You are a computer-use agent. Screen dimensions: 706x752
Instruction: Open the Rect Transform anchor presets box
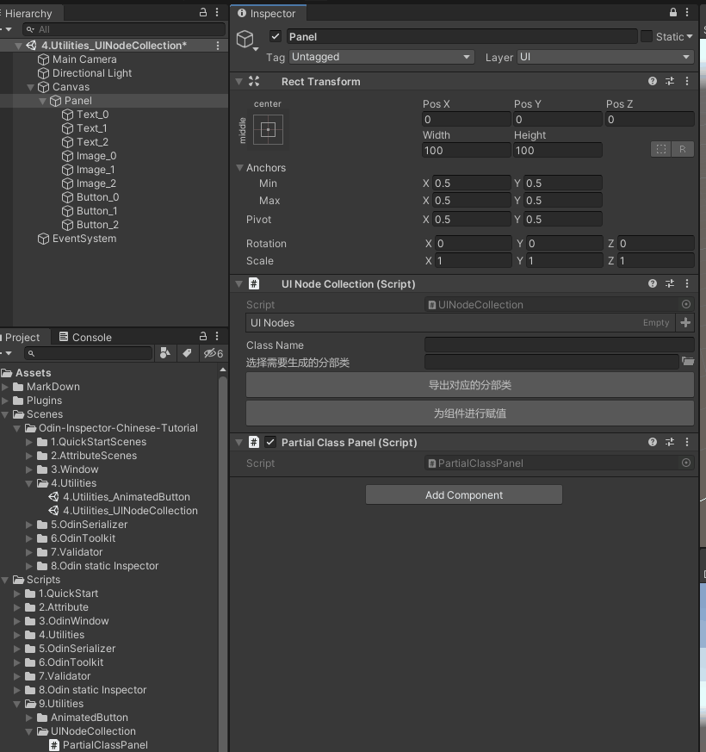pyautogui.click(x=268, y=130)
